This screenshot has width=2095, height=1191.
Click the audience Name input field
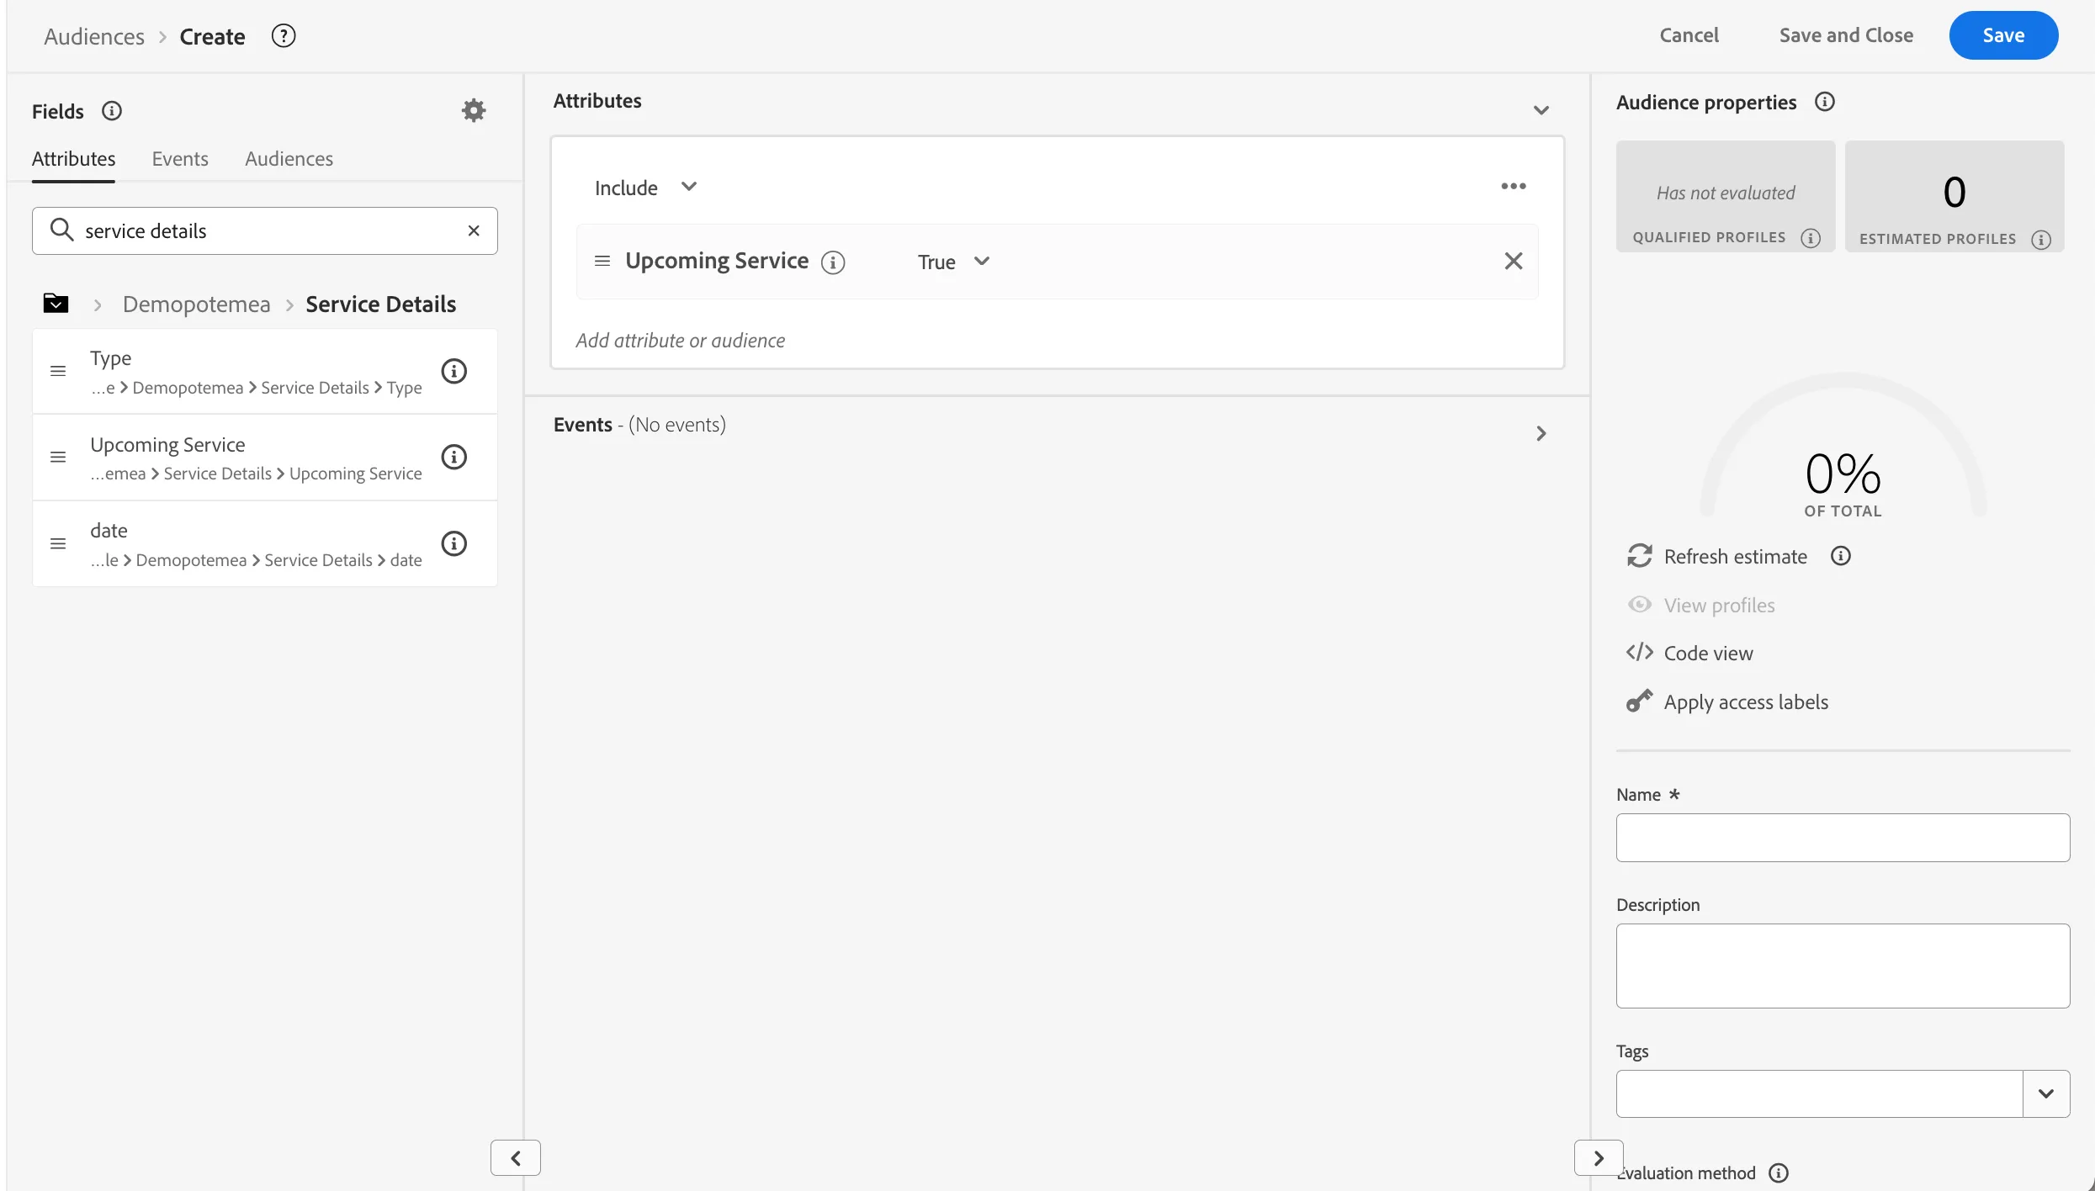pyautogui.click(x=1843, y=837)
